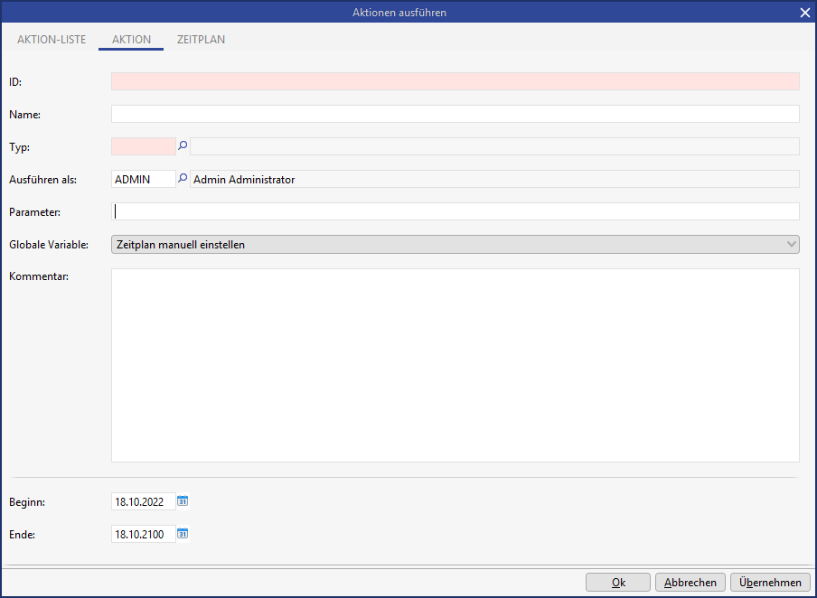This screenshot has width=817, height=598.
Task: Click the magnifier lookup icon beside Typ
Action: [x=183, y=146]
